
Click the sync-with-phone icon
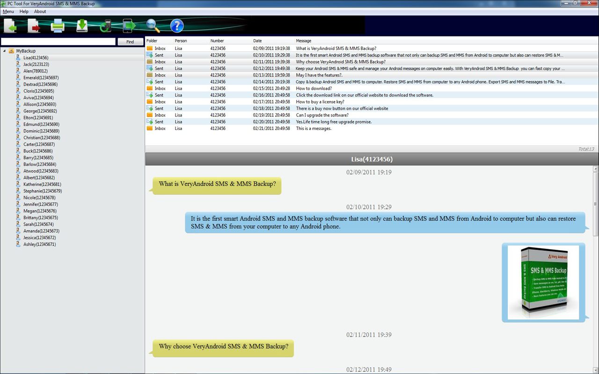tap(105, 26)
